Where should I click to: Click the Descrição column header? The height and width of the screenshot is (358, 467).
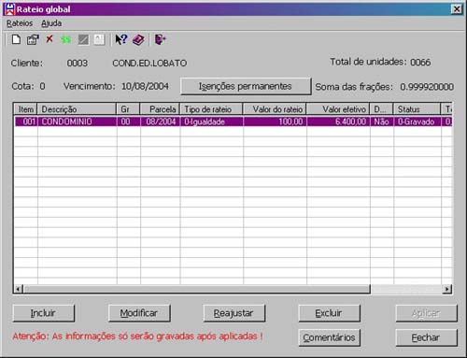tap(77, 109)
